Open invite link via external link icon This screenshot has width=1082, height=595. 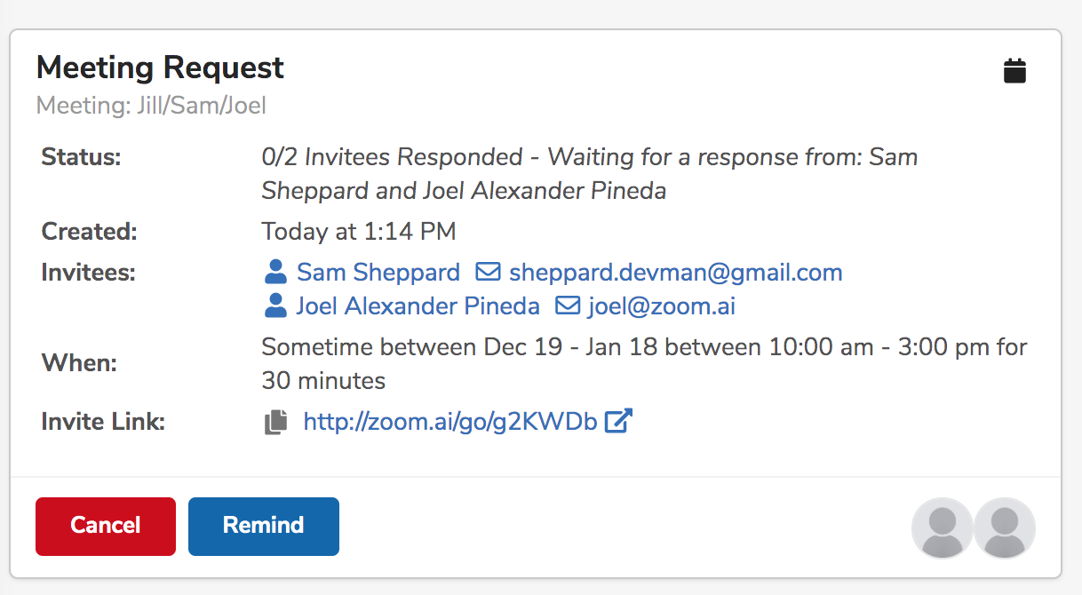(x=617, y=421)
